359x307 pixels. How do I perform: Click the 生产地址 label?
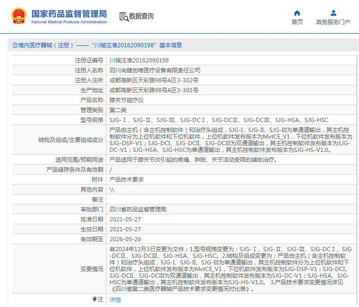pos(92,90)
